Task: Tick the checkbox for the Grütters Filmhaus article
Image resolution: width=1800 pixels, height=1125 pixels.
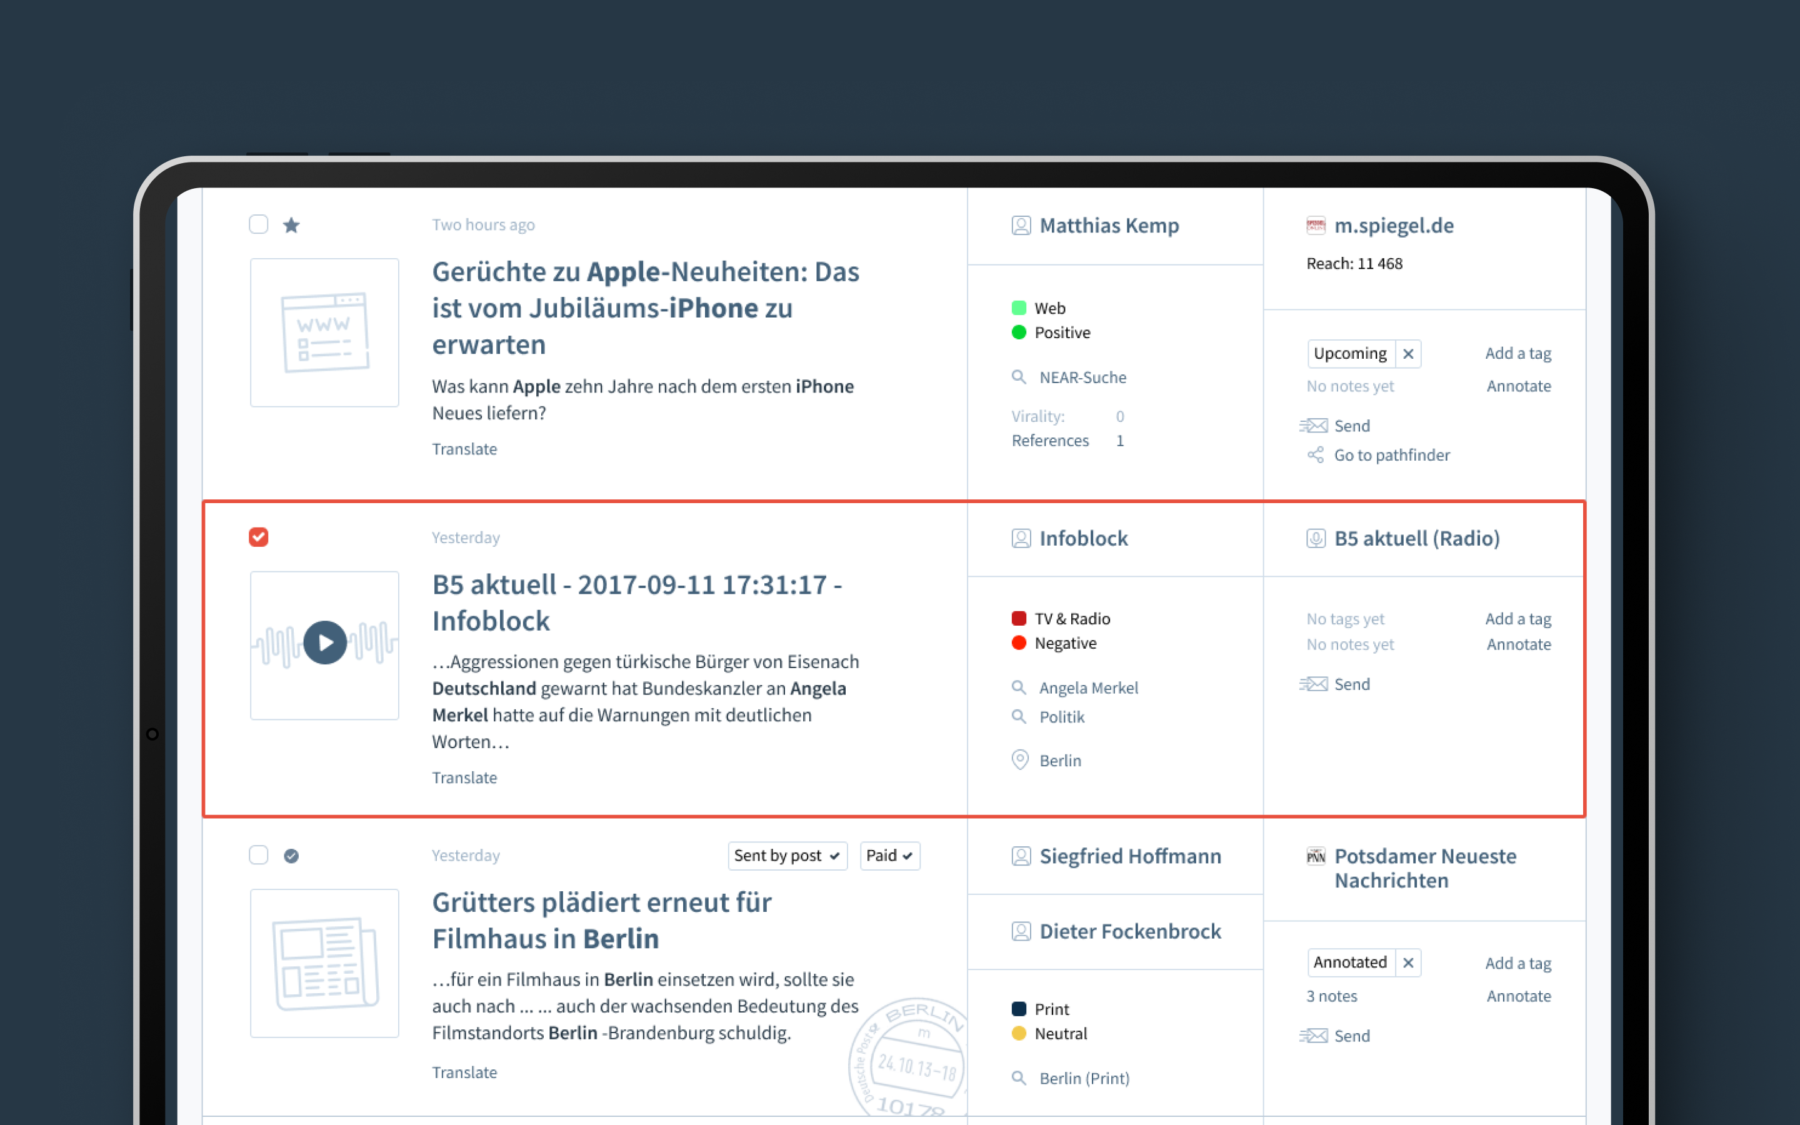Action: [258, 855]
